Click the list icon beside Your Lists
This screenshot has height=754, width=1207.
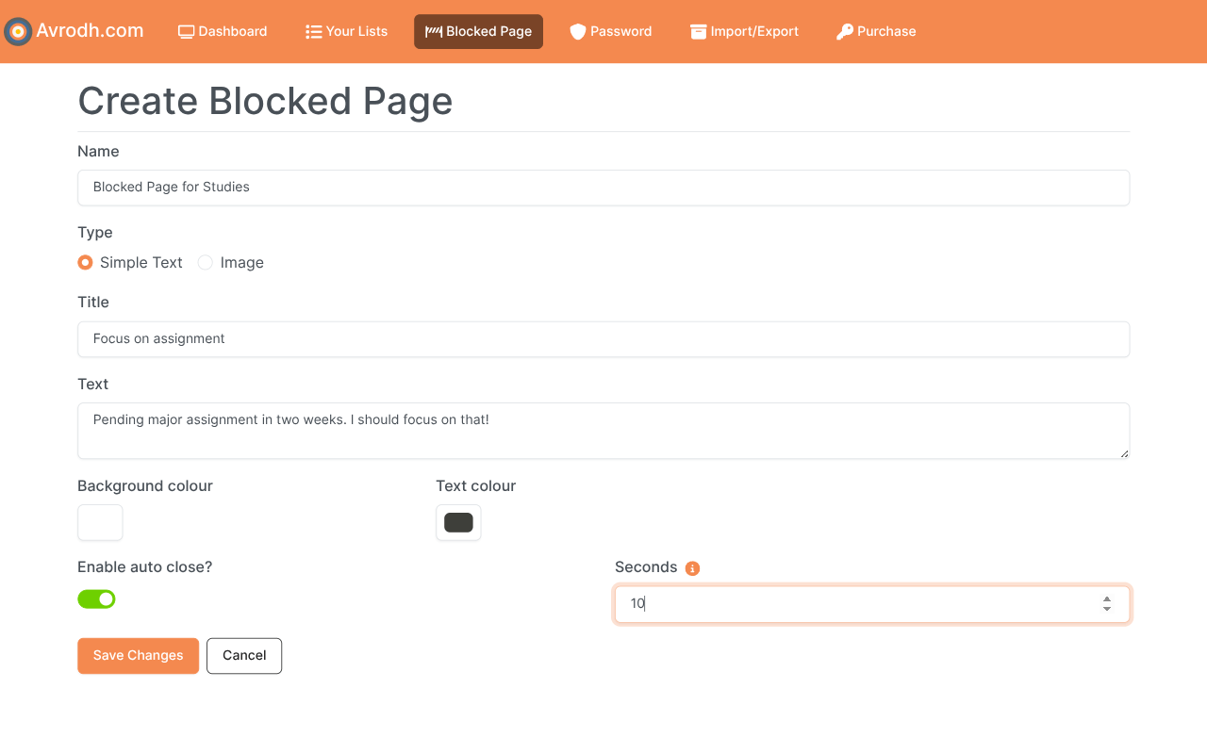pyautogui.click(x=312, y=31)
